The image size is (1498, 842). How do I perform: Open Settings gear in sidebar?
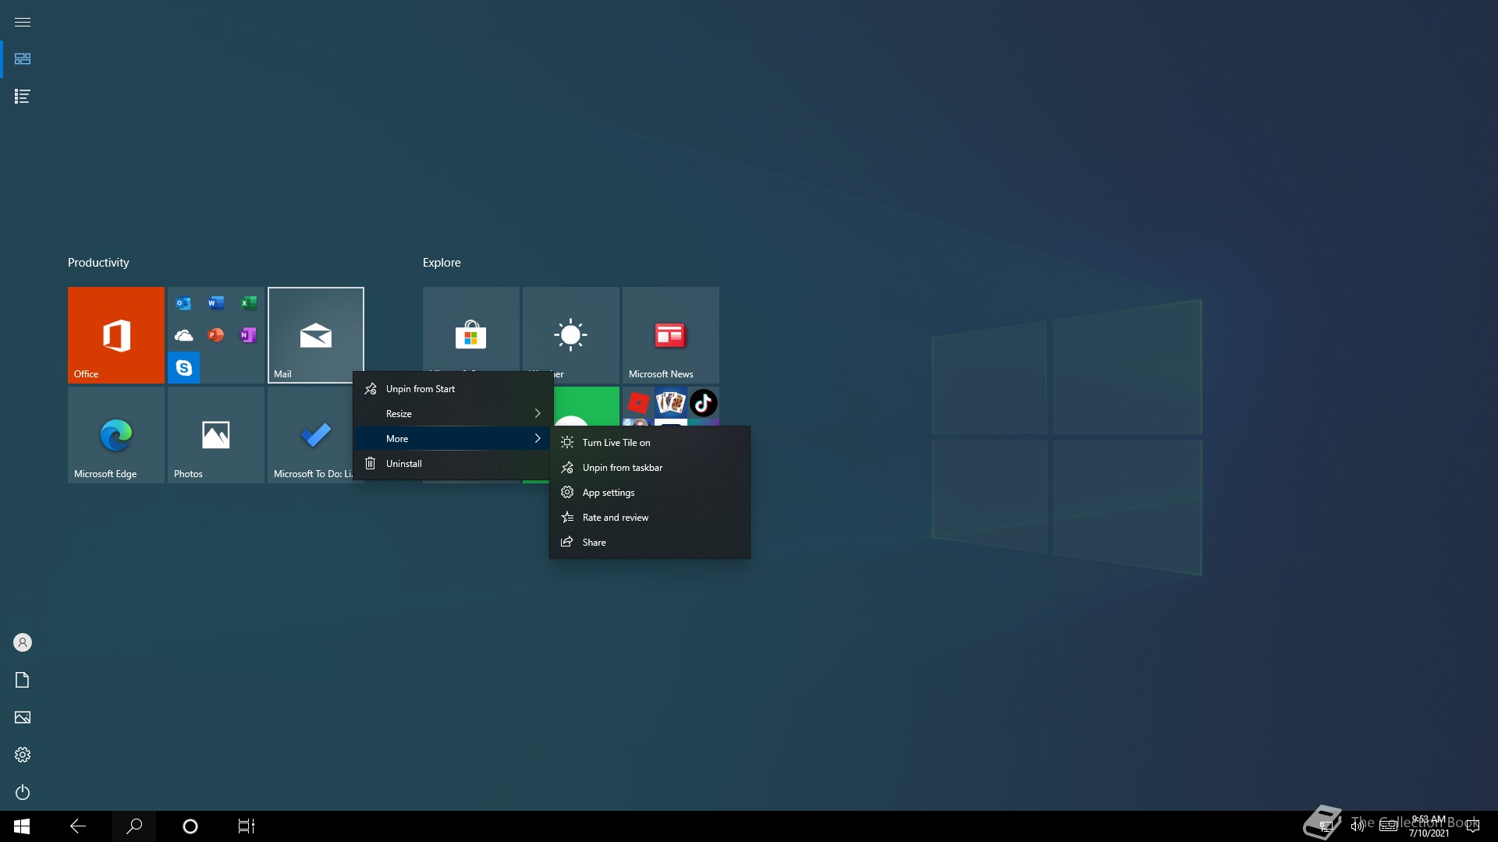tap(23, 755)
